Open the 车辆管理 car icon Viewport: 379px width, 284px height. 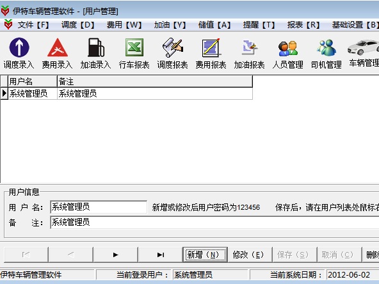point(363,47)
